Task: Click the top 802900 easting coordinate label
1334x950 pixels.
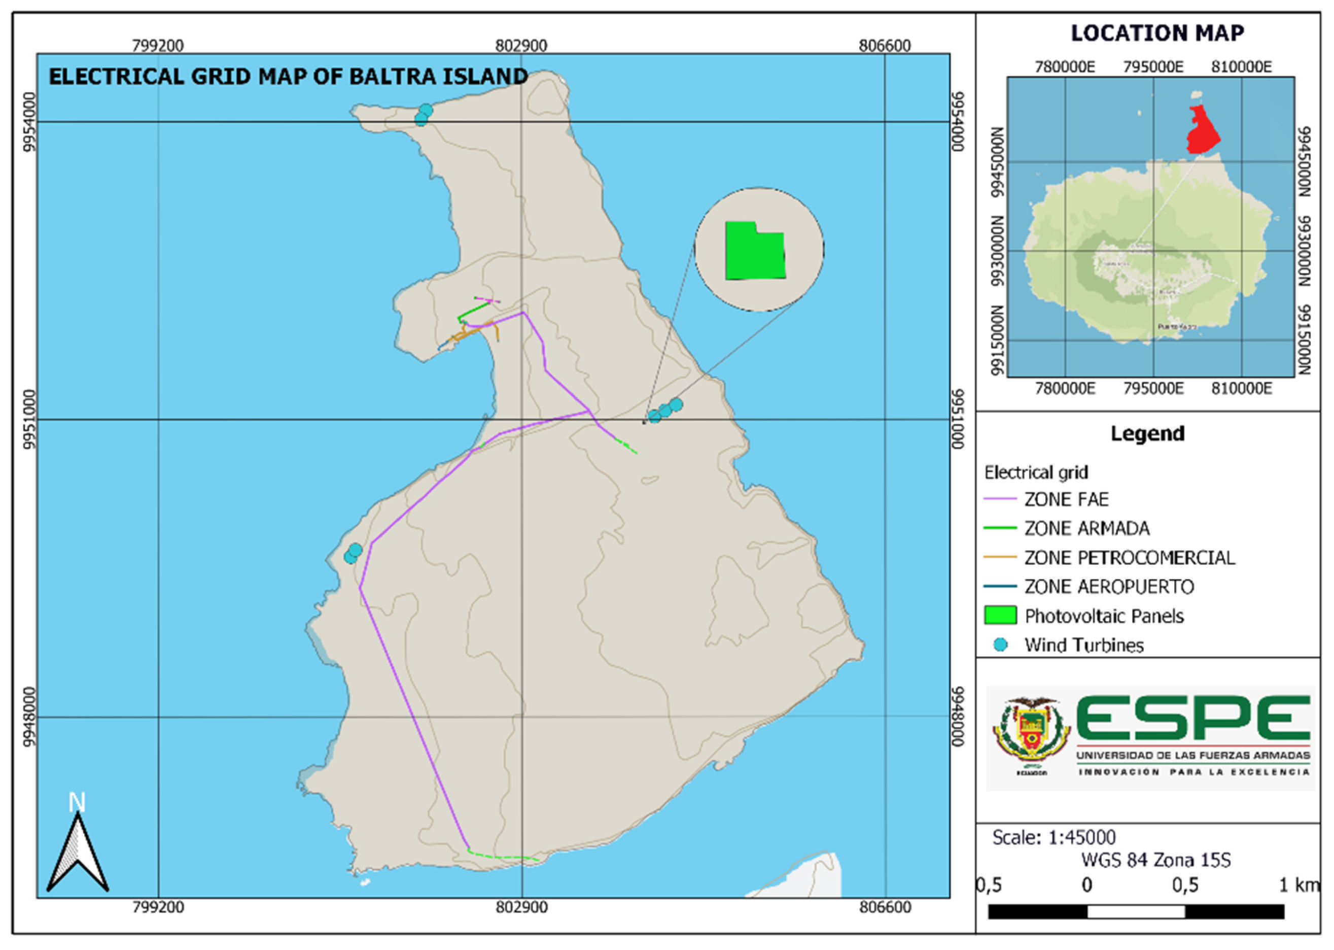Action: [521, 46]
